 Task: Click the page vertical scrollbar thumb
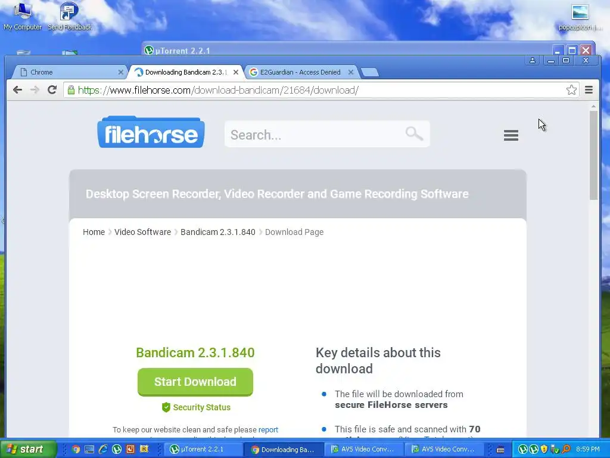[593, 156]
